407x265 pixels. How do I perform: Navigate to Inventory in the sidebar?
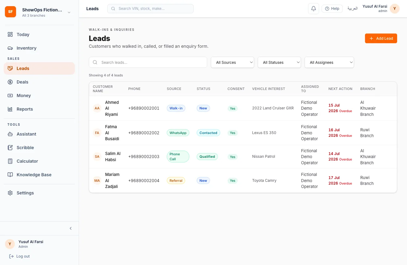[x=39, y=48]
